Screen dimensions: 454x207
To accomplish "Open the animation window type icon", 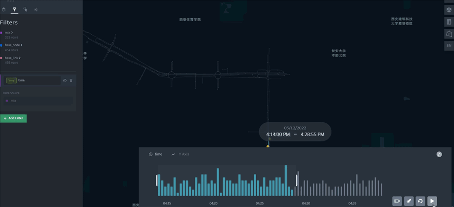I will click(x=397, y=201).
